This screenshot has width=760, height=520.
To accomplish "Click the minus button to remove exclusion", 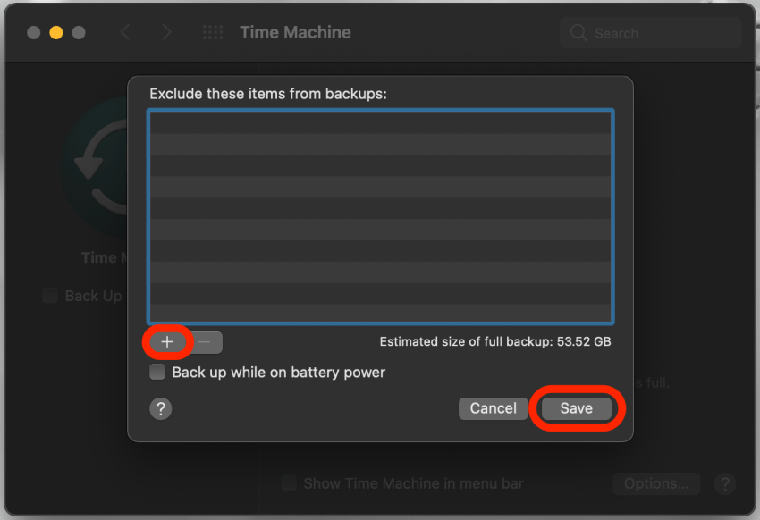I will (x=205, y=341).
